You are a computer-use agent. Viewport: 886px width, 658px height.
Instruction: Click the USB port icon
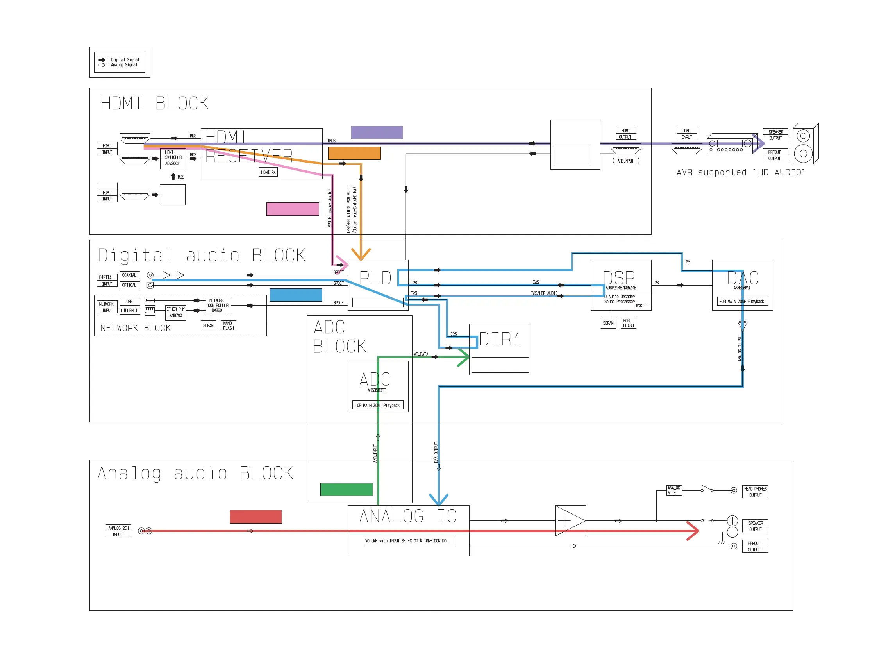click(150, 301)
